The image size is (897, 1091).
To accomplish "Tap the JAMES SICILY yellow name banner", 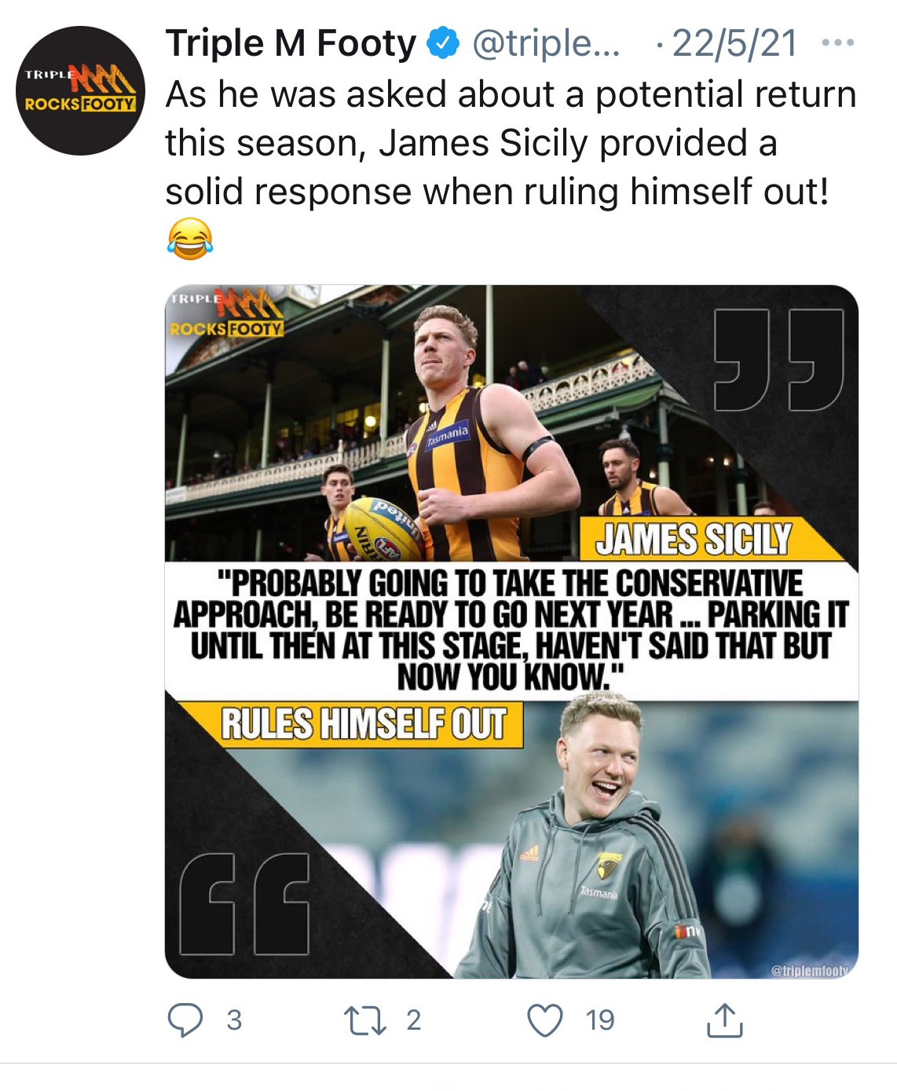I will [694, 539].
